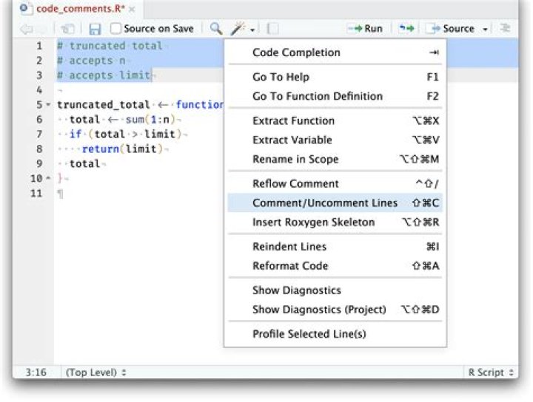Click comment text '# accepts limit'
The image size is (533, 402).
[x=104, y=75]
